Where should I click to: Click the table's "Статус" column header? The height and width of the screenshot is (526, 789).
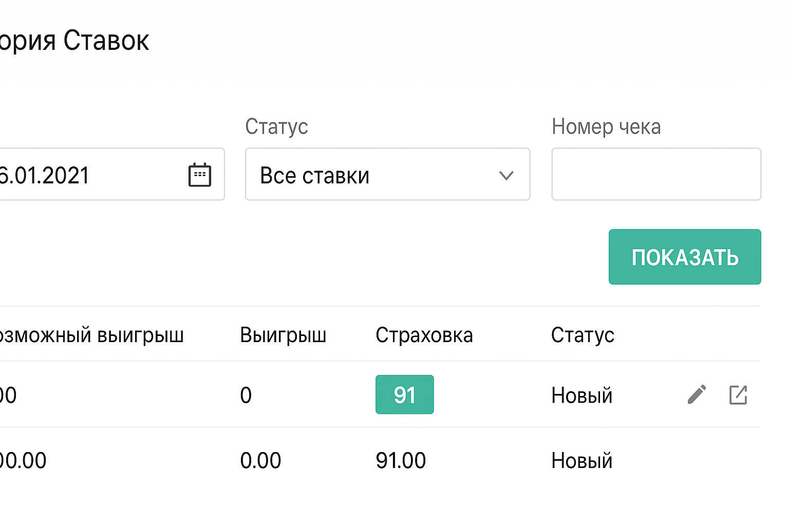[x=583, y=335]
